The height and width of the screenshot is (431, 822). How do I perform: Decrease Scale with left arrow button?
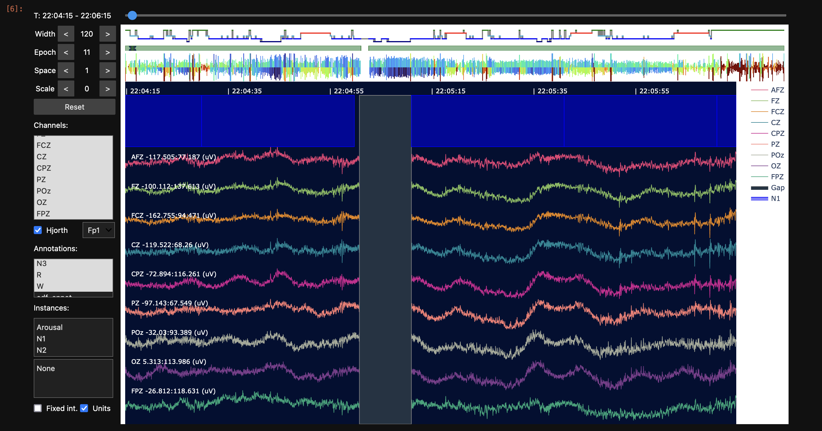tap(66, 88)
